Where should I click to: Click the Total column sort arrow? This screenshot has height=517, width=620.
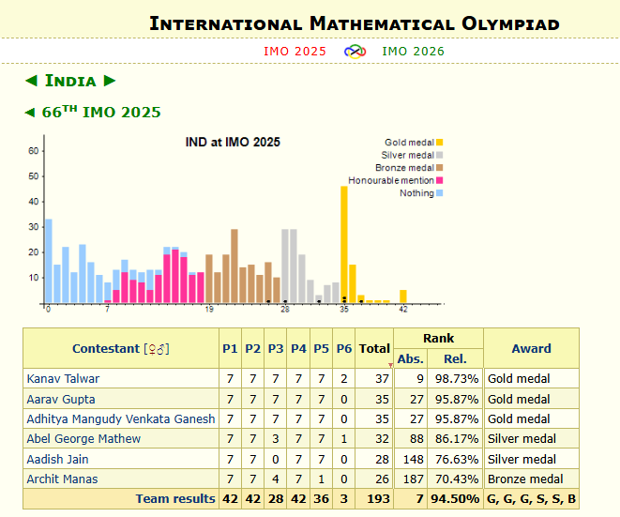390,365
